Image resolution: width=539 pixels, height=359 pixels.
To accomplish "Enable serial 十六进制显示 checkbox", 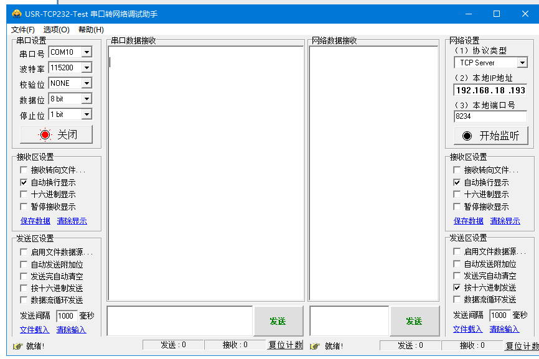I will pyautogui.click(x=24, y=195).
